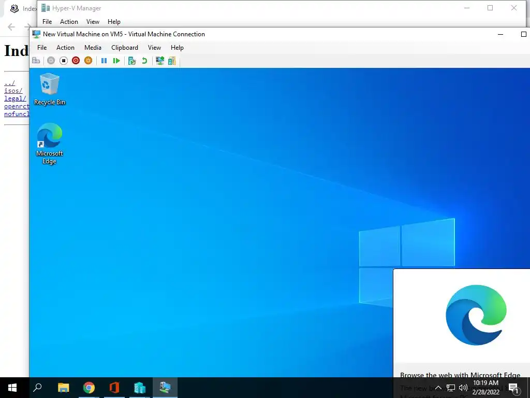Shut down the VM using the red power icon
The width and height of the screenshot is (530, 398).
pyautogui.click(x=76, y=61)
